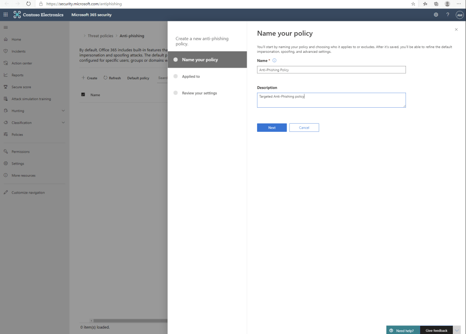Click the Incidents shield icon
466x334 pixels.
[x=6, y=51]
